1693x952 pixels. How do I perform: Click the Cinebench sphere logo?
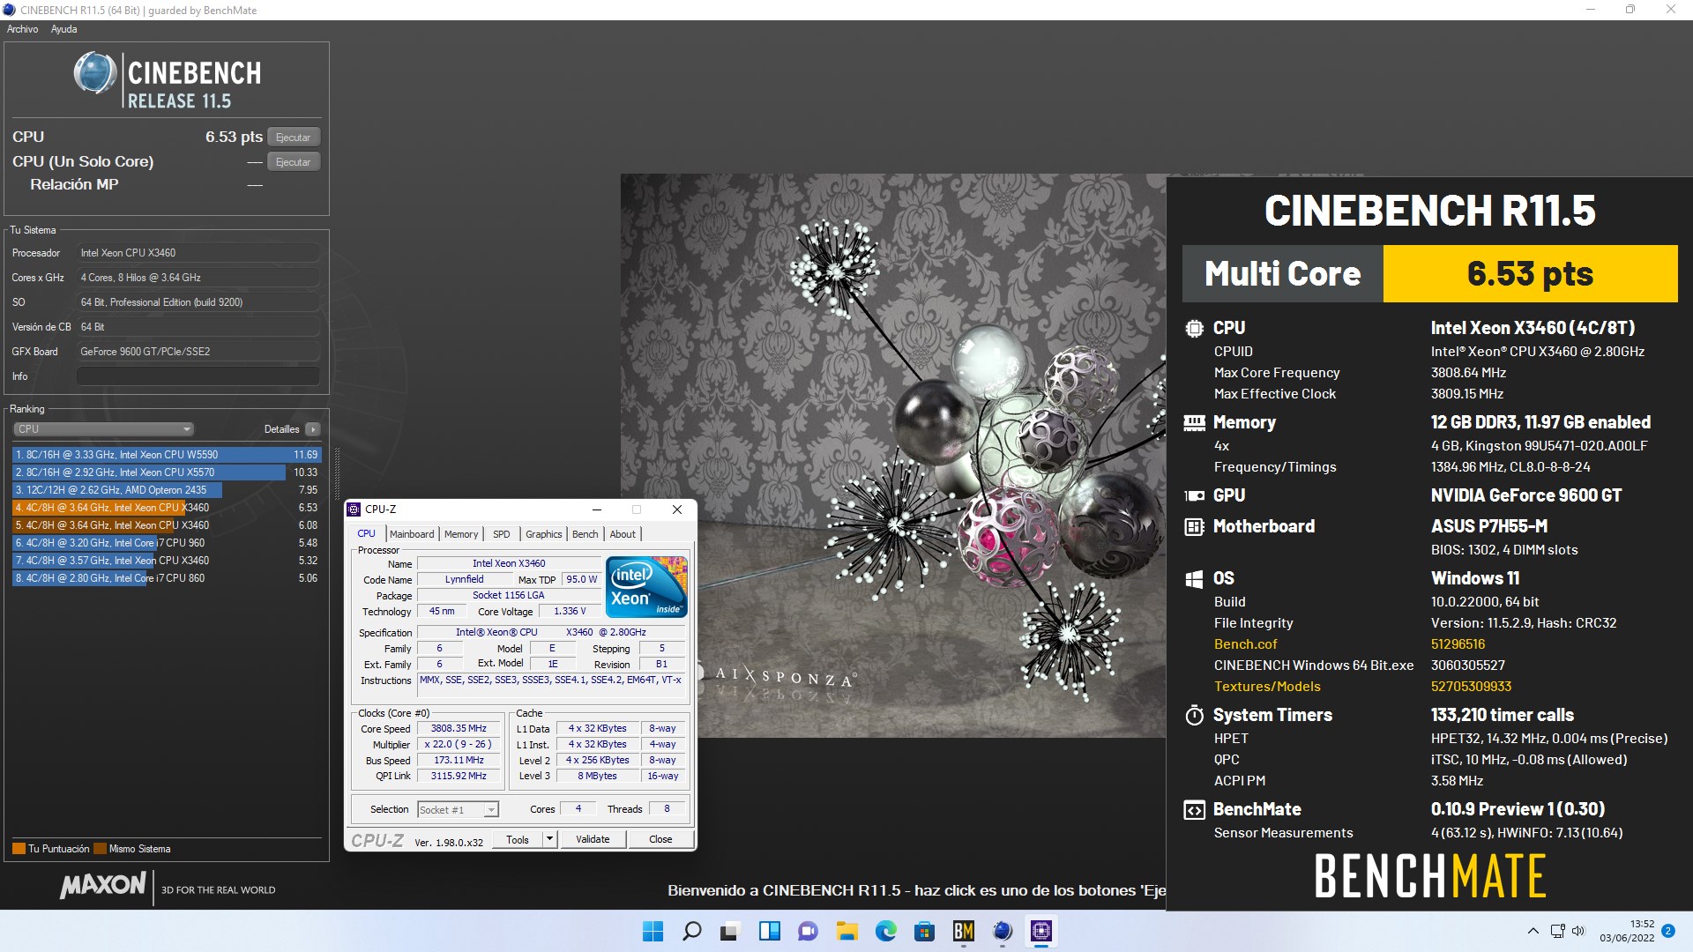[95, 73]
